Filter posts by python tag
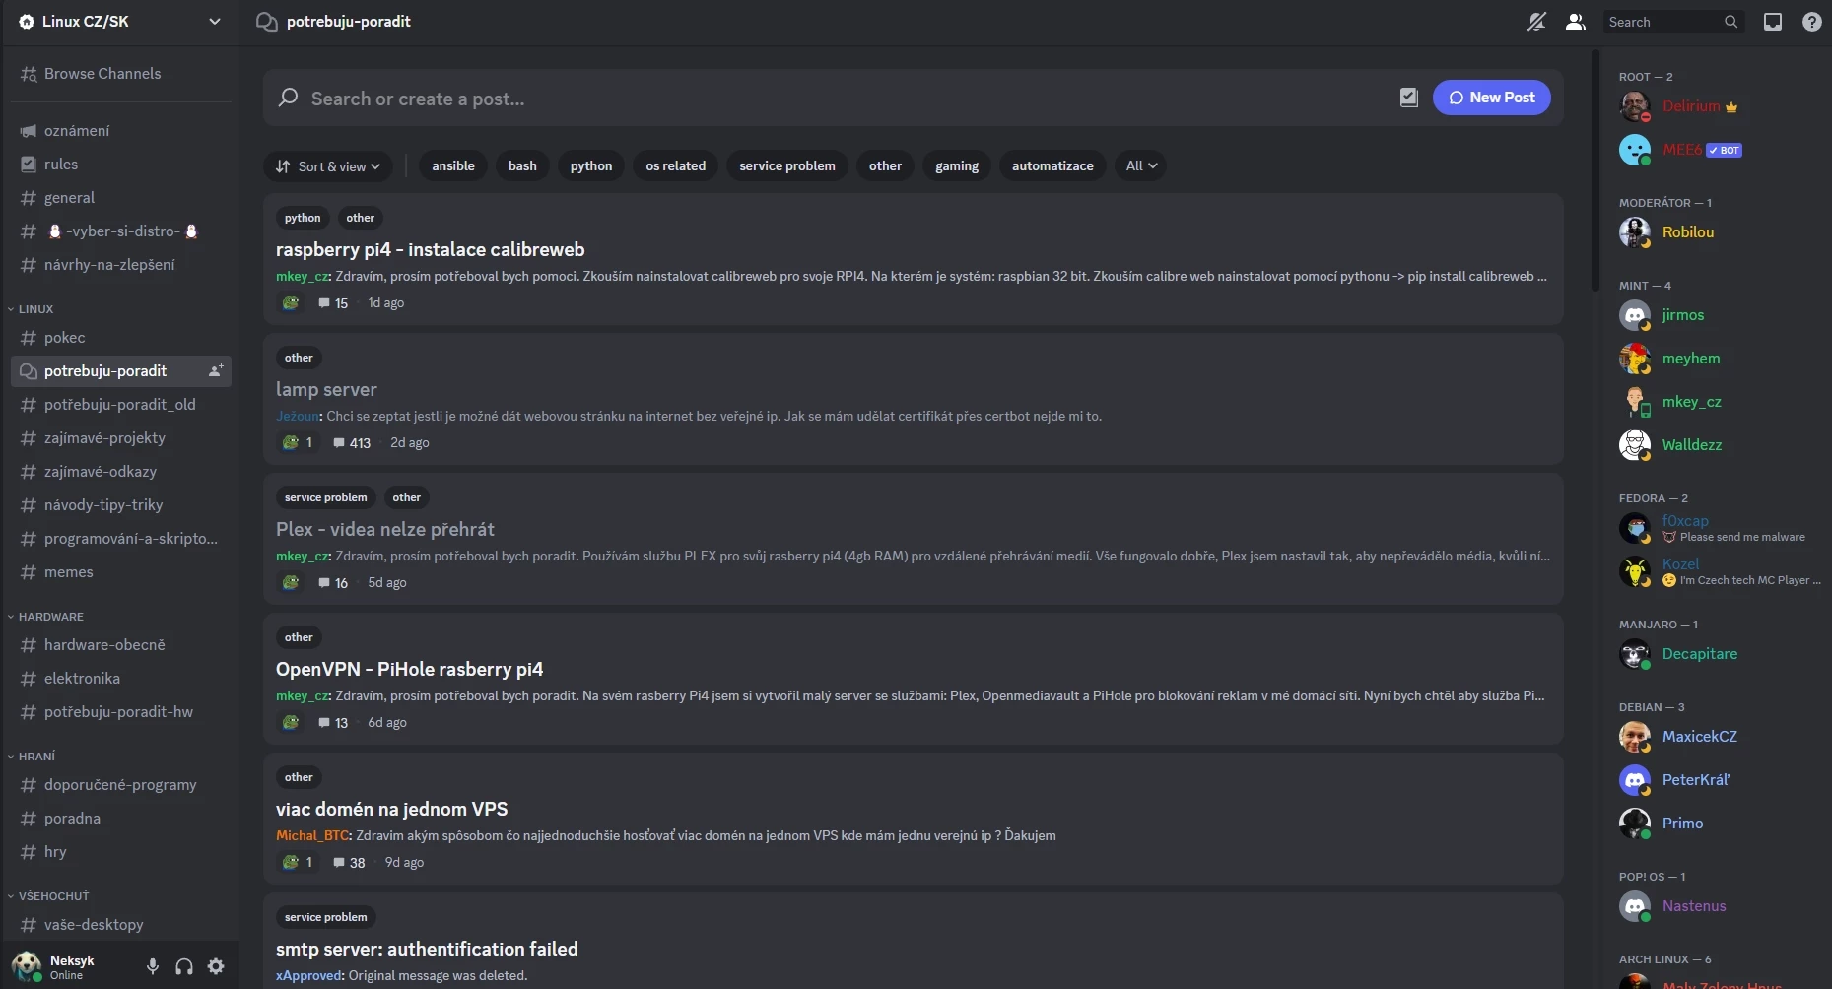Viewport: 1832px width, 989px height. 591,166
